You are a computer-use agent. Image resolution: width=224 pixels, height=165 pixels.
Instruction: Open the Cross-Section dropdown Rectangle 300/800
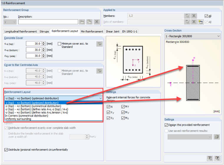point(192,36)
